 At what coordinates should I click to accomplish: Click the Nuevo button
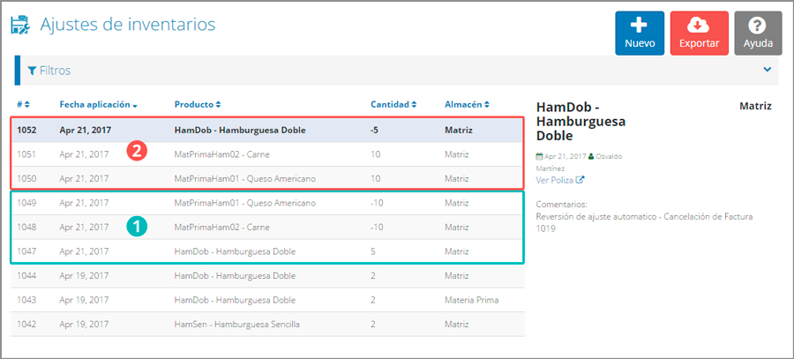(640, 33)
